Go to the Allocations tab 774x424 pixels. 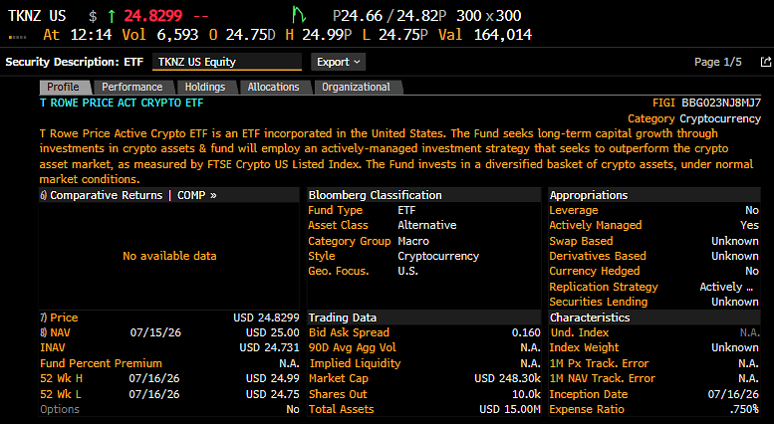point(274,87)
